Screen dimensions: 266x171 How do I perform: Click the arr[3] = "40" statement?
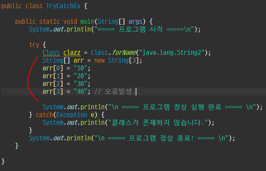click(66, 92)
